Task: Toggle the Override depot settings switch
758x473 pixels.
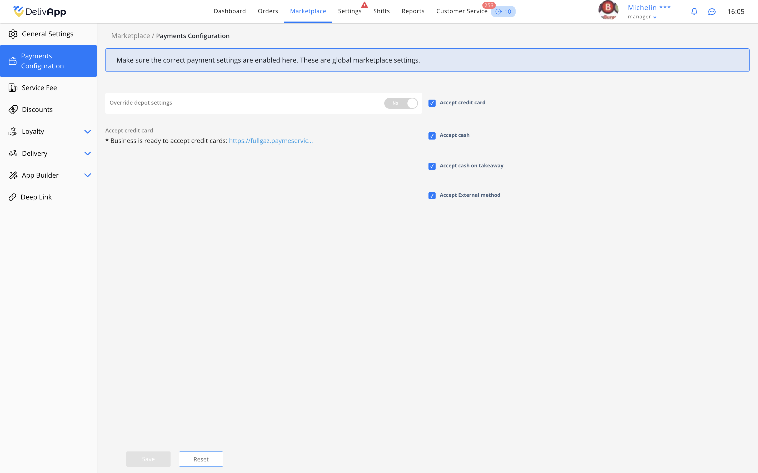Action: [401, 103]
